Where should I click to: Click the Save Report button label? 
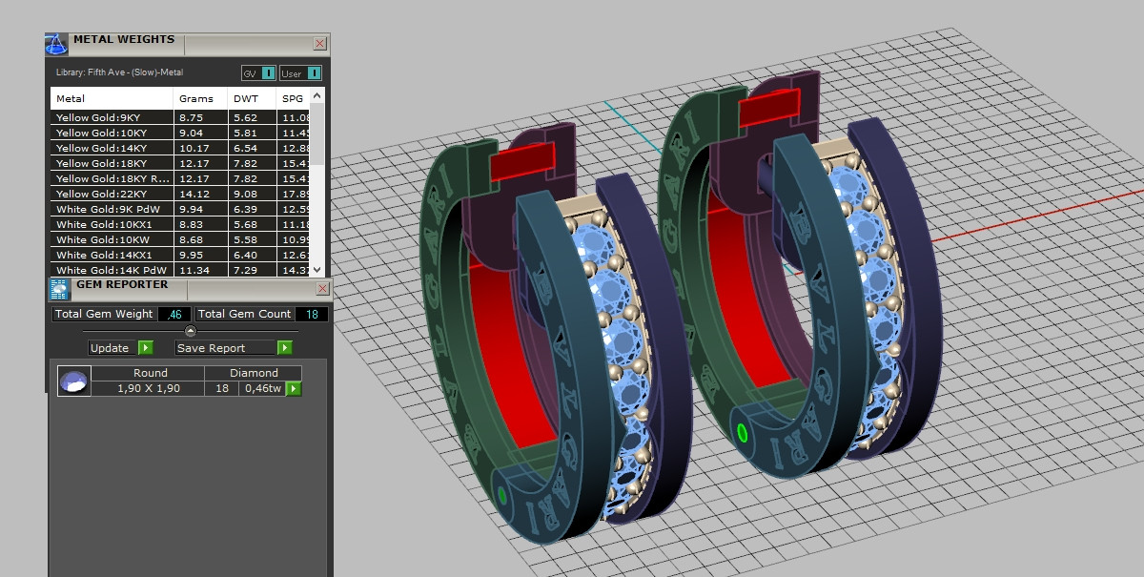[x=212, y=348]
